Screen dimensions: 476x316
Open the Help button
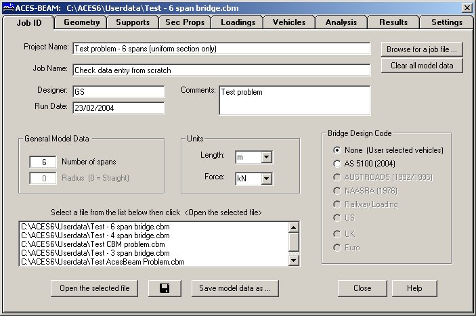coord(414,288)
